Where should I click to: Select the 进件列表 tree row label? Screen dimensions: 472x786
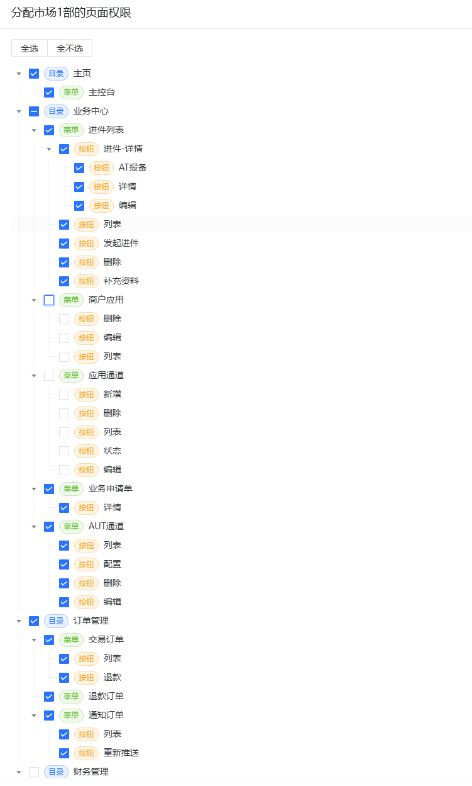(106, 130)
